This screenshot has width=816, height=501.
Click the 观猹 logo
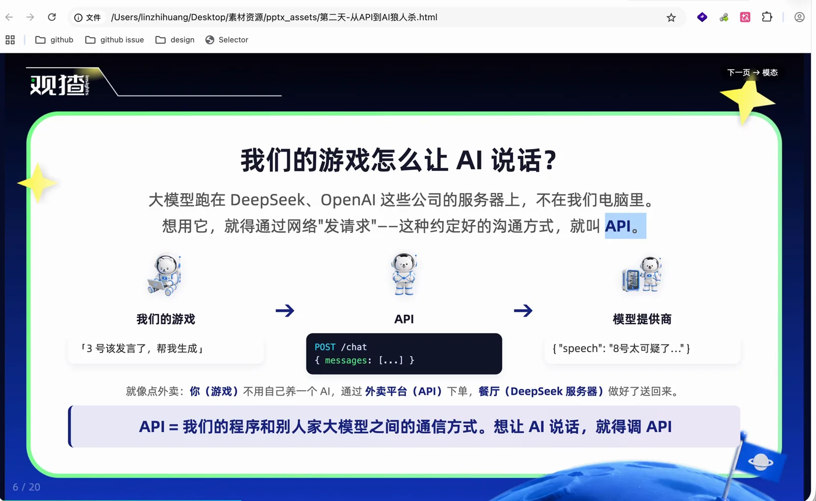[x=60, y=84]
